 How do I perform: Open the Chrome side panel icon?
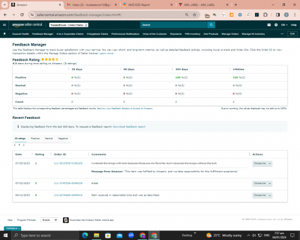[278, 15]
